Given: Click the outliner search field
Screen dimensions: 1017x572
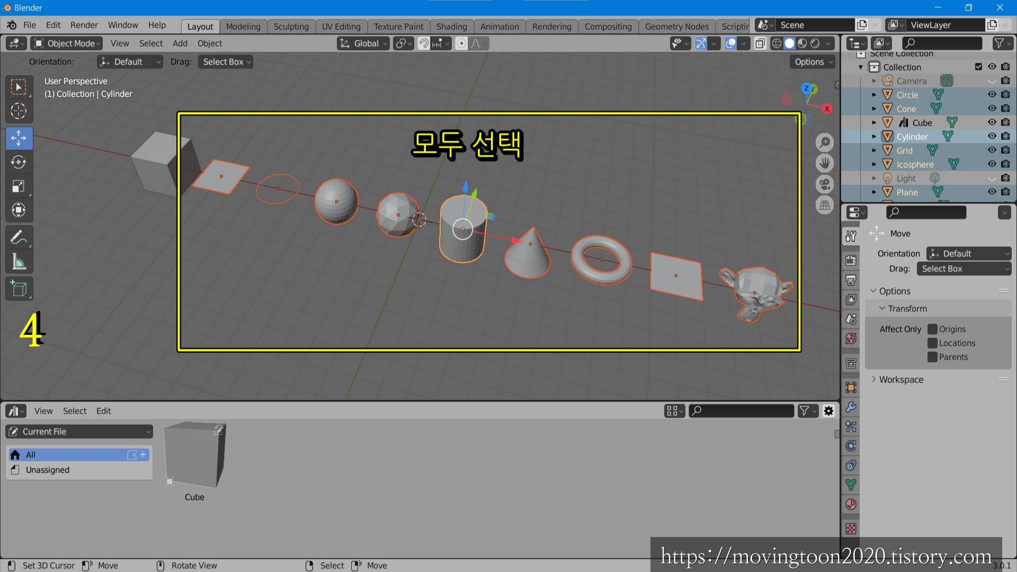Looking at the screenshot, I should pyautogui.click(x=942, y=43).
